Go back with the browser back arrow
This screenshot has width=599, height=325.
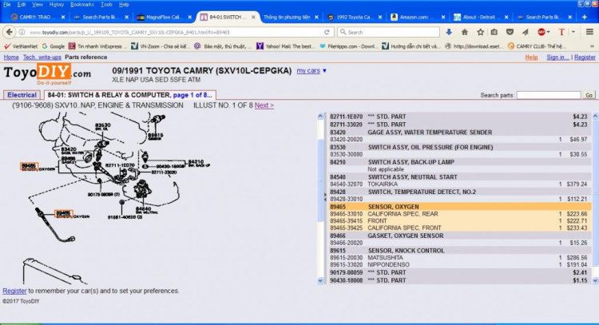pyautogui.click(x=9, y=32)
